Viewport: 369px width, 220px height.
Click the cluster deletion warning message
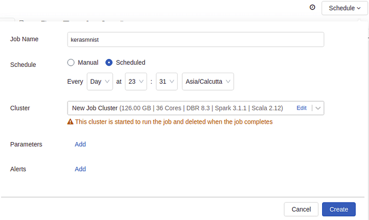click(x=174, y=122)
